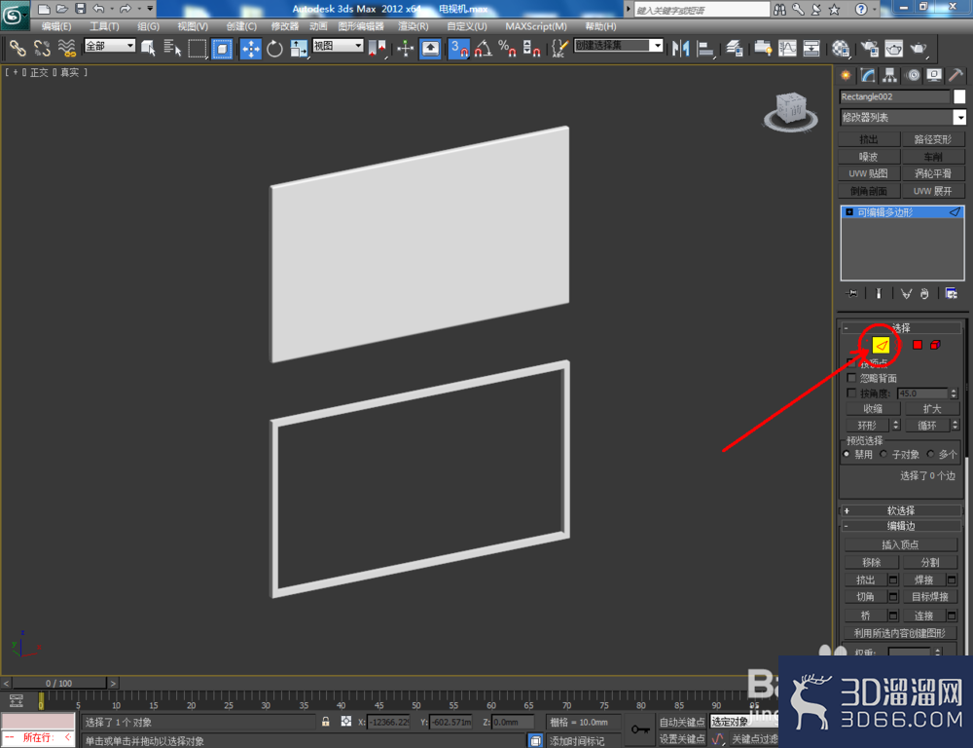The height and width of the screenshot is (748, 973).
Task: Choose the Rectangular Selection Region tool
Action: tap(198, 48)
